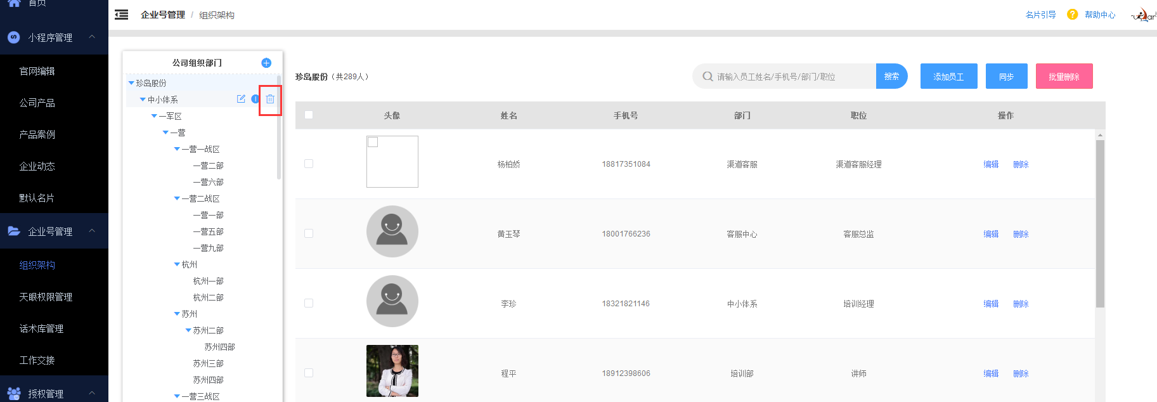Go to 话术库管理 sidebar item
The height and width of the screenshot is (402, 1157).
(x=41, y=328)
